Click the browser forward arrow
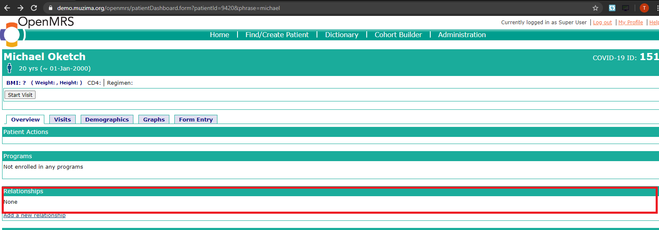Screen dimensions: 659x230 coord(20,8)
